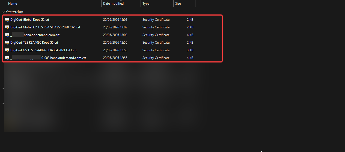Click the icon beside DigiCert Global G2 TLS RSA SHA256 file
Viewport: 345px width, 152px height.
7,27
